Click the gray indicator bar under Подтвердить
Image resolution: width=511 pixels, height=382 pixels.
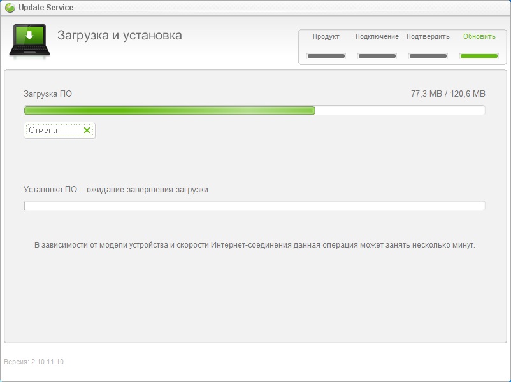[x=428, y=56]
